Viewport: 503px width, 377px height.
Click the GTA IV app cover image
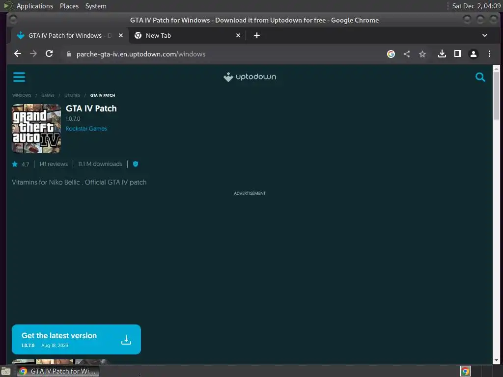(x=36, y=129)
